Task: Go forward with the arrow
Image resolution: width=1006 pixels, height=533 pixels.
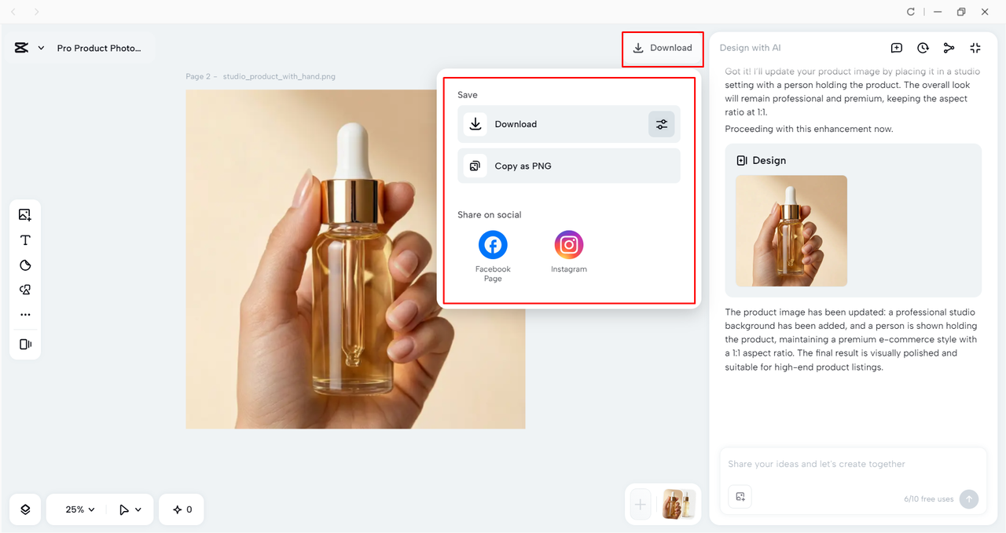Action: coord(36,12)
